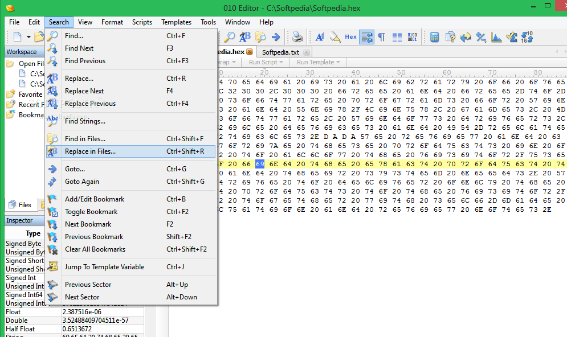Choose Find Next menu entry
Screen dimensions: 567x337
[x=131, y=48]
